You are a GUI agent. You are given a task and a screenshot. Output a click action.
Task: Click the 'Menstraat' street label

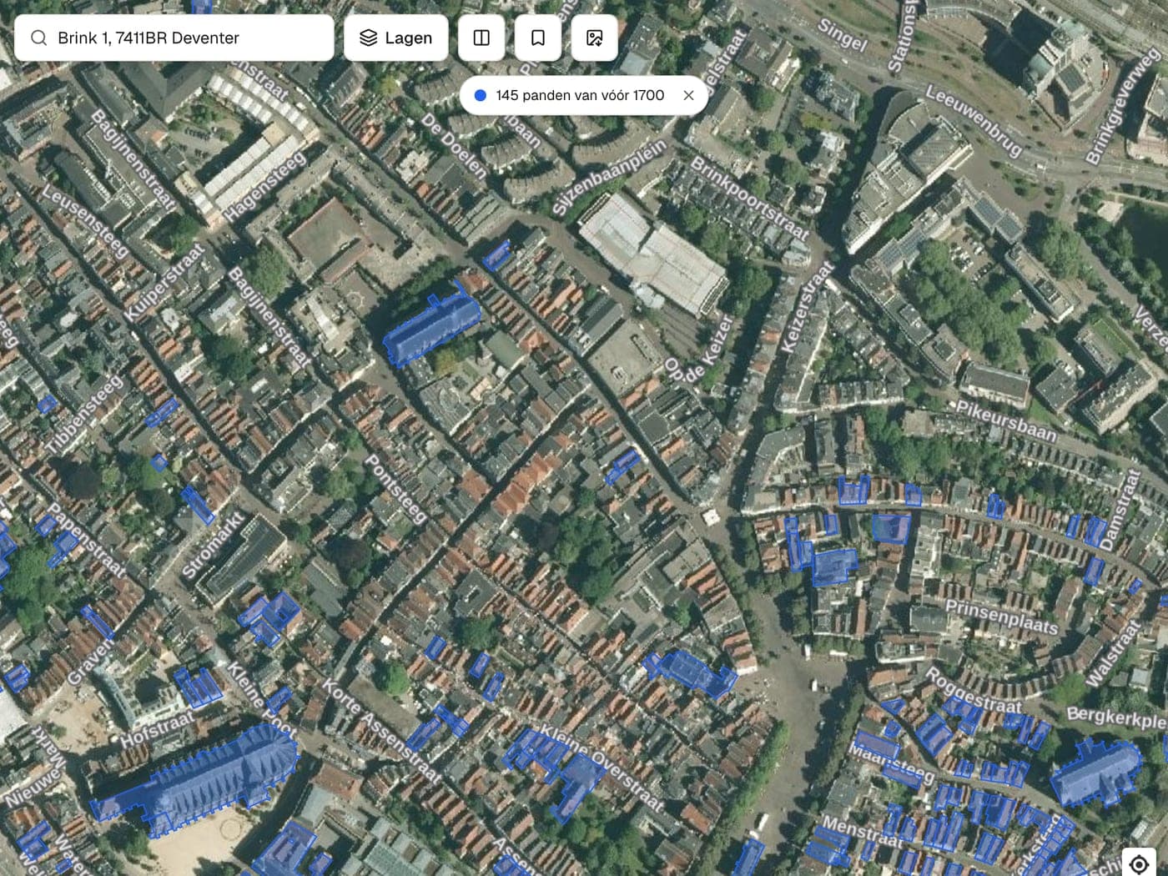(861, 833)
